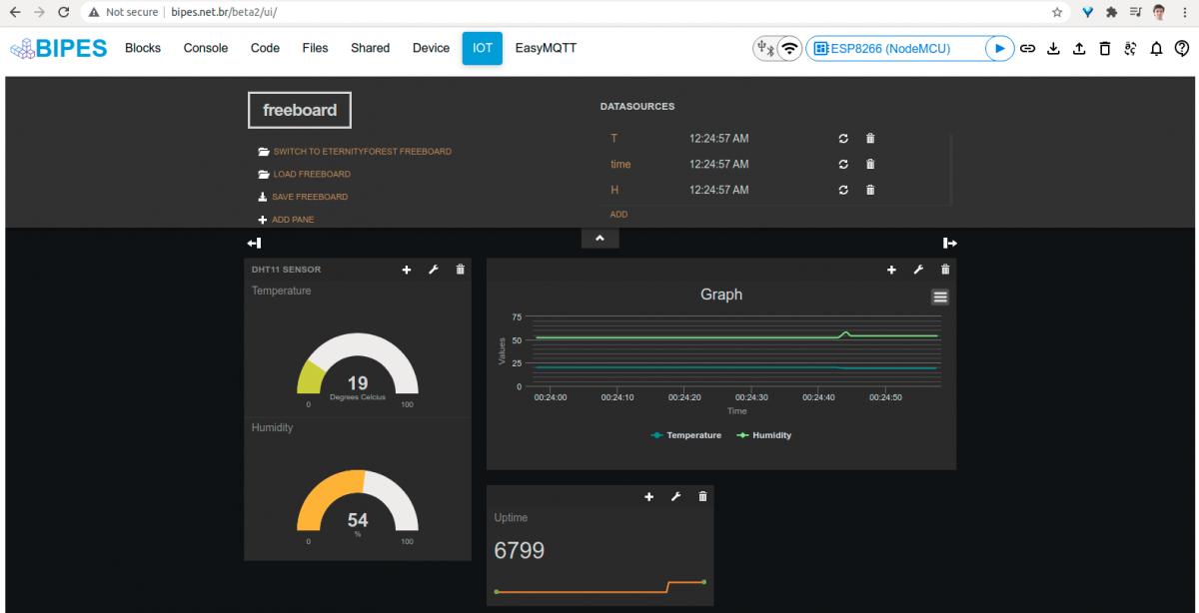Switch to the EasyMQTT tab
This screenshot has height=613, width=1199.
[546, 47]
